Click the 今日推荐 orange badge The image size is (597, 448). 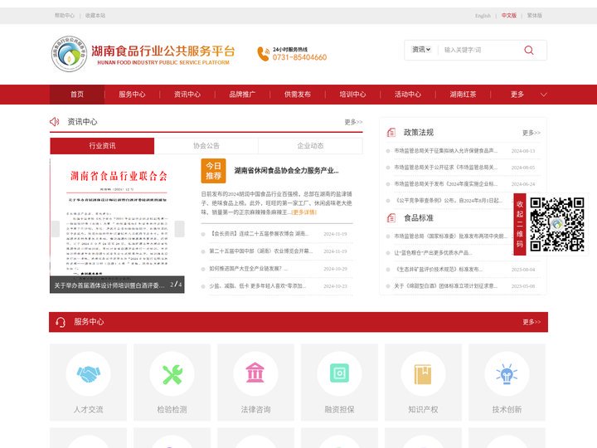click(213, 171)
